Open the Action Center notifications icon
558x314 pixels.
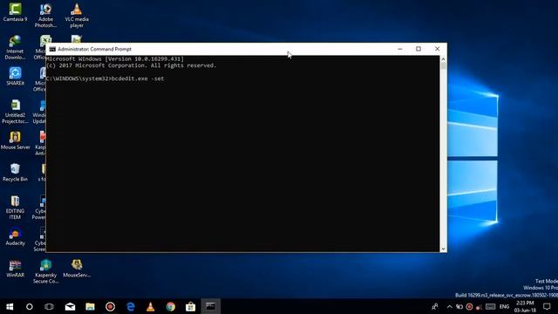click(547, 306)
